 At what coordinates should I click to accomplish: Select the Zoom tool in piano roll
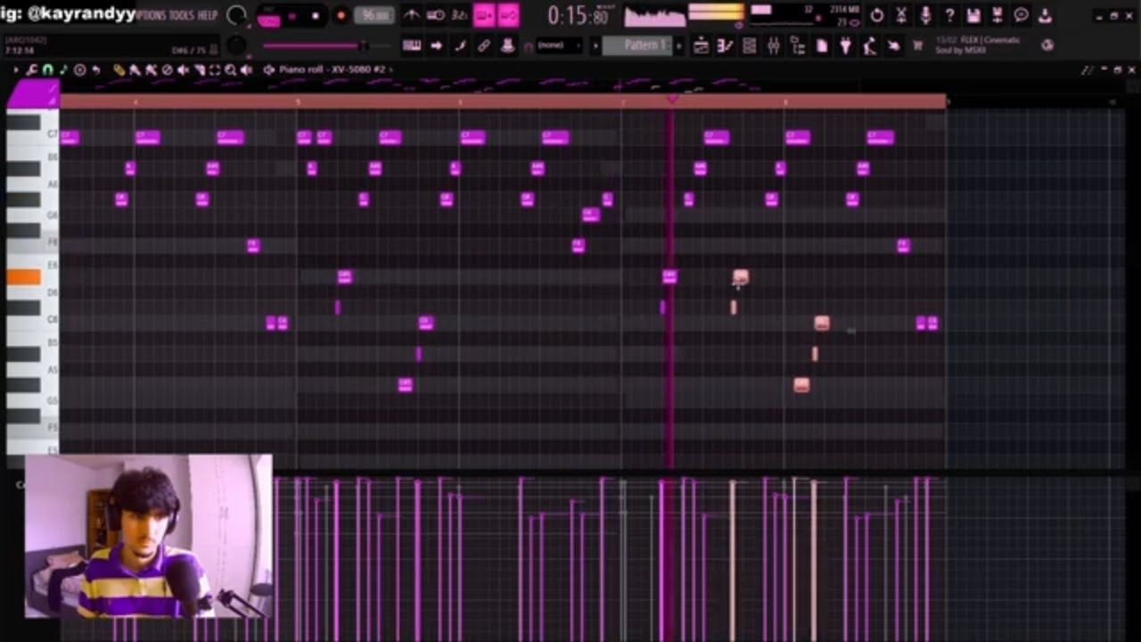[x=231, y=70]
